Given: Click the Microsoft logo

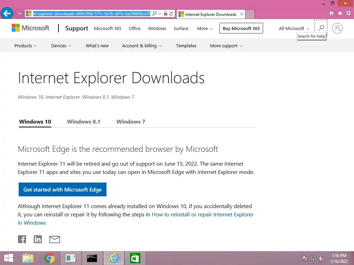Looking at the screenshot, I should (x=30, y=28).
